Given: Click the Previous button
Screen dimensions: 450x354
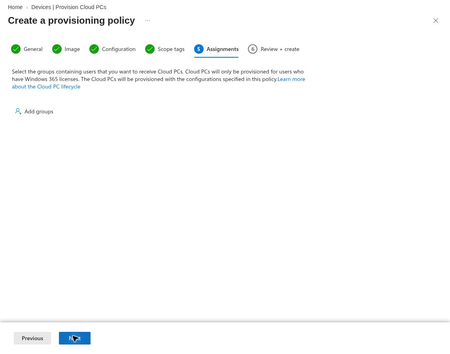Looking at the screenshot, I should pyautogui.click(x=32, y=338).
